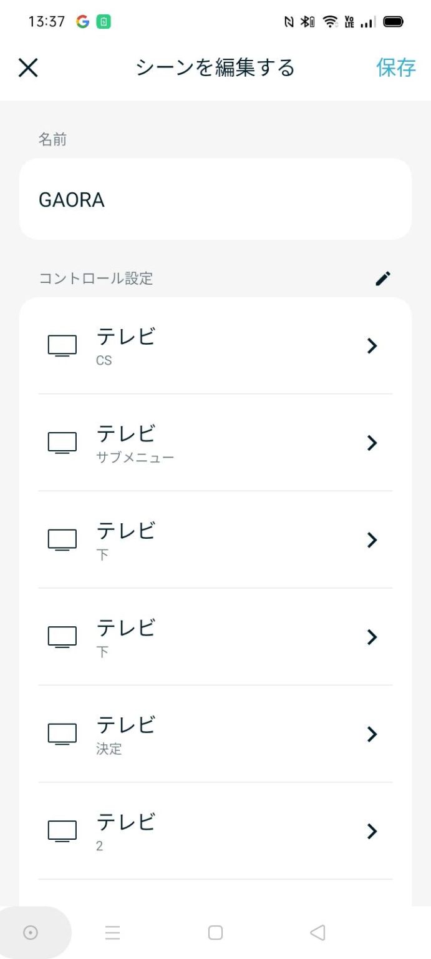This screenshot has height=959, width=431.
Task: Tap 保存 to save the scene
Action: tap(395, 67)
